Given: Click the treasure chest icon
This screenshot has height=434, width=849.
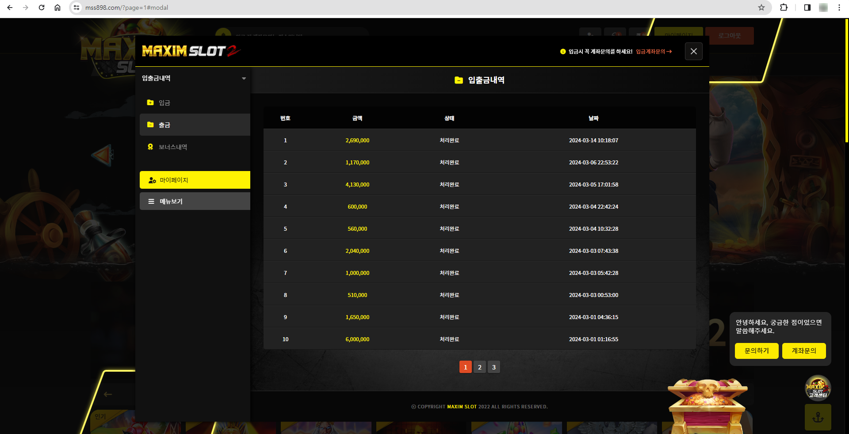Looking at the screenshot, I should (x=707, y=407).
